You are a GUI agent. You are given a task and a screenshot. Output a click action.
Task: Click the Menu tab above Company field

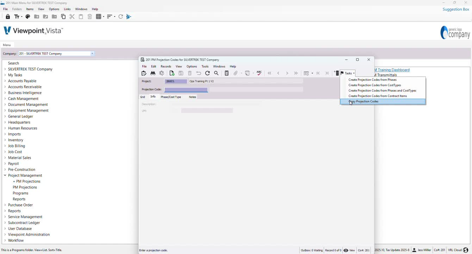pos(7,45)
